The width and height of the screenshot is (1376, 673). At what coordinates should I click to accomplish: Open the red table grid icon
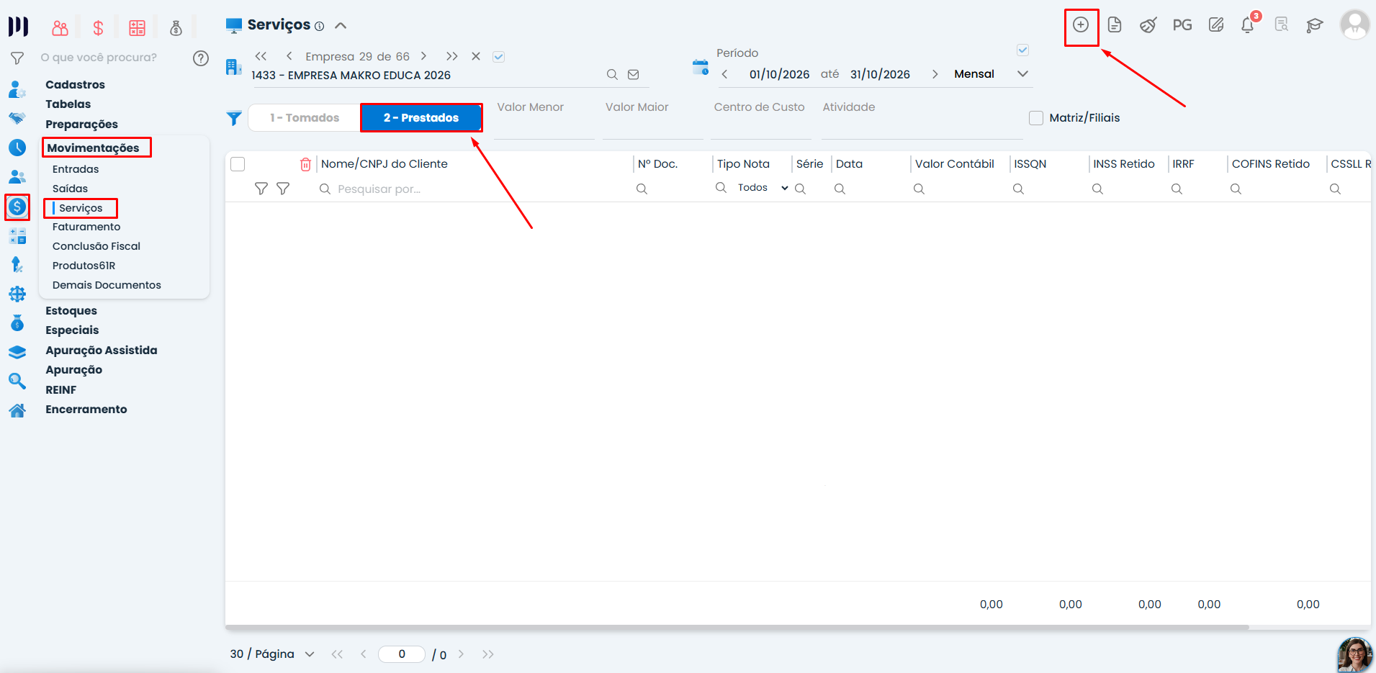click(137, 28)
